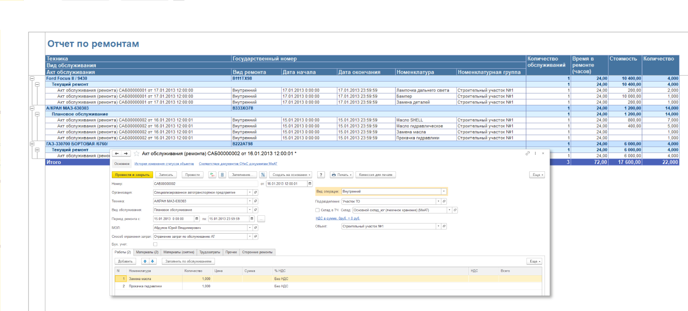
Task: Star the document as favorite
Action: [136, 153]
